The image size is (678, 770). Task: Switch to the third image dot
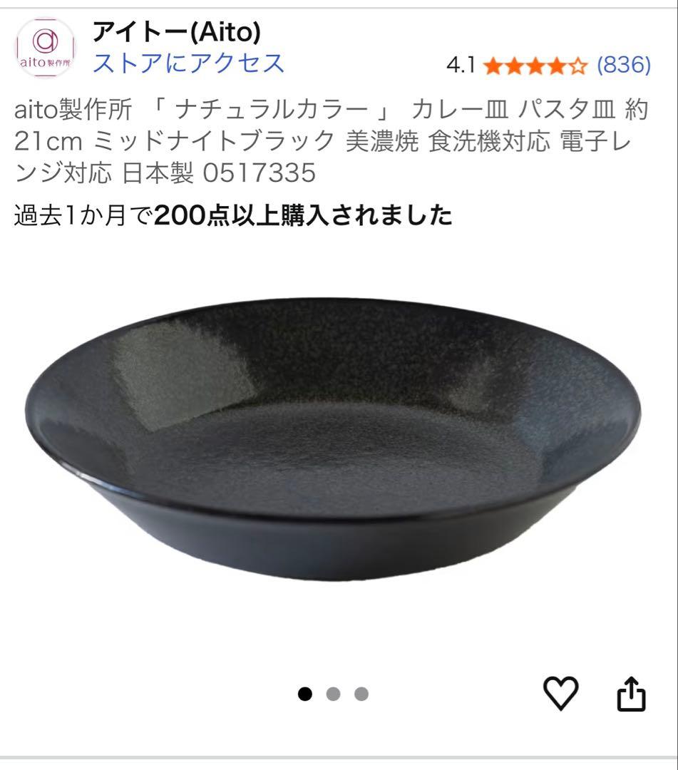point(361,694)
